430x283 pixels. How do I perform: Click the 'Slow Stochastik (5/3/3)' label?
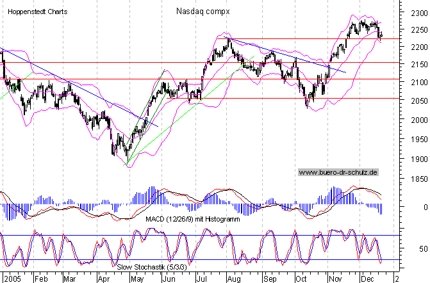pyautogui.click(x=152, y=267)
